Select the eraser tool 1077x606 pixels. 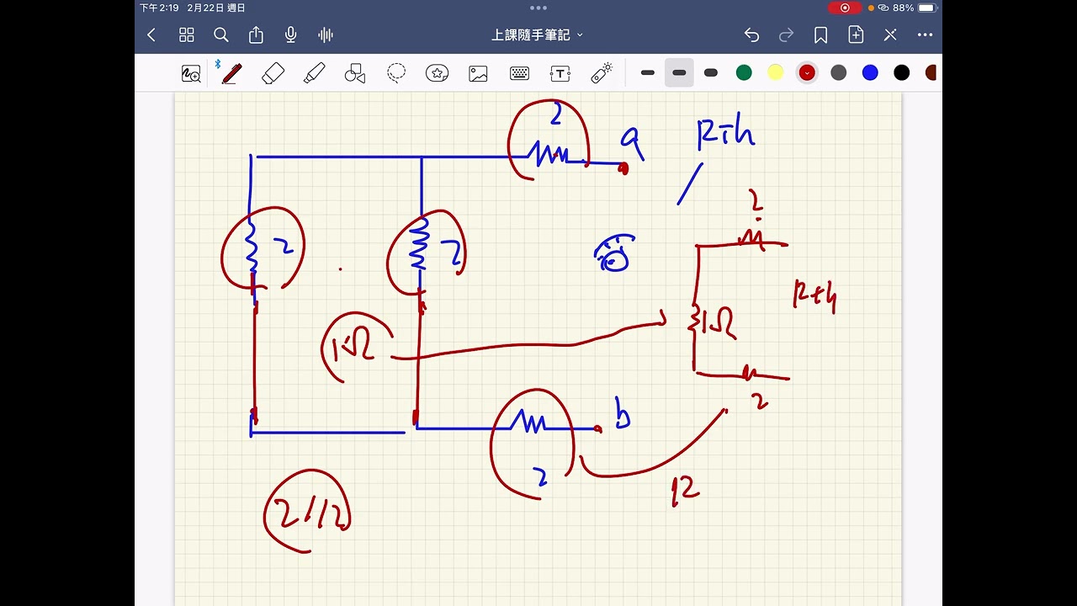[x=273, y=73]
